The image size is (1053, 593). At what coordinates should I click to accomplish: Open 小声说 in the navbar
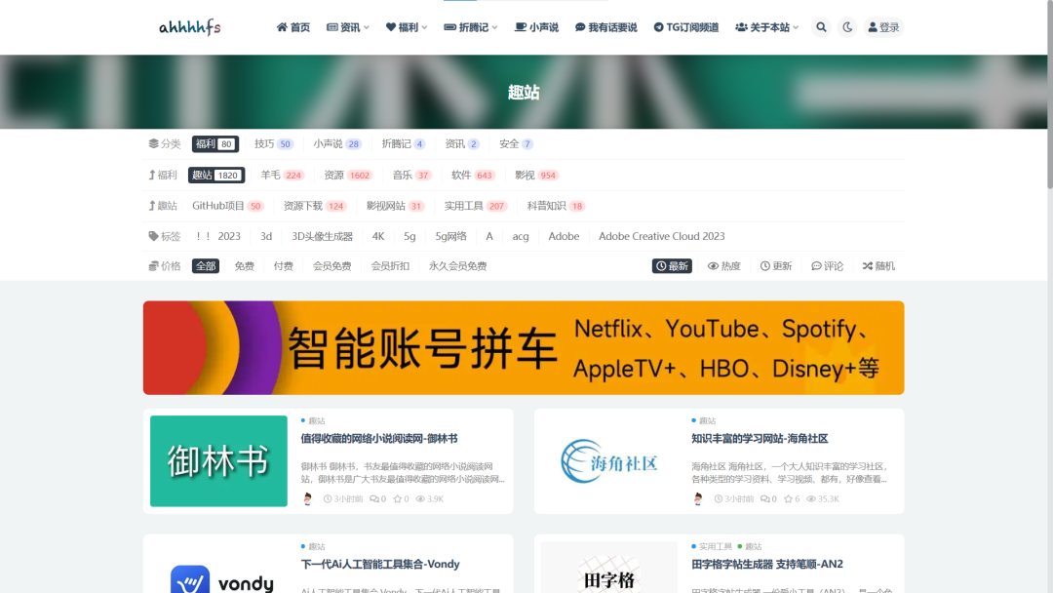[x=536, y=27]
